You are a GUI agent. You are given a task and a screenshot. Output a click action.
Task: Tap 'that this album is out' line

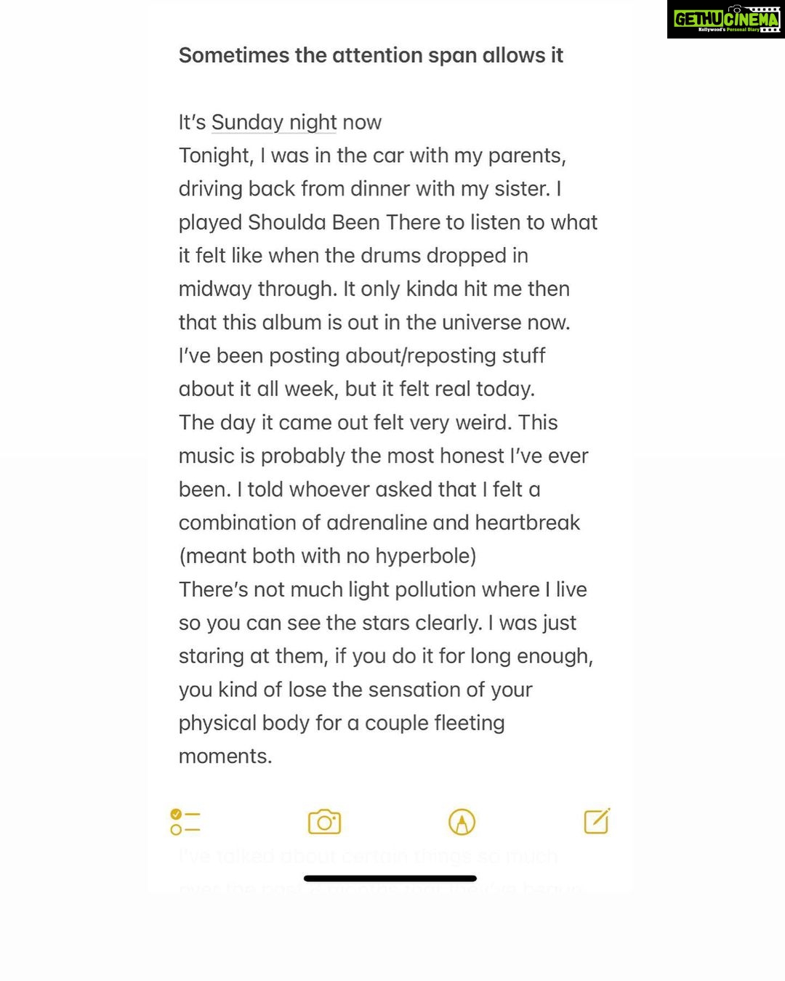[374, 322]
